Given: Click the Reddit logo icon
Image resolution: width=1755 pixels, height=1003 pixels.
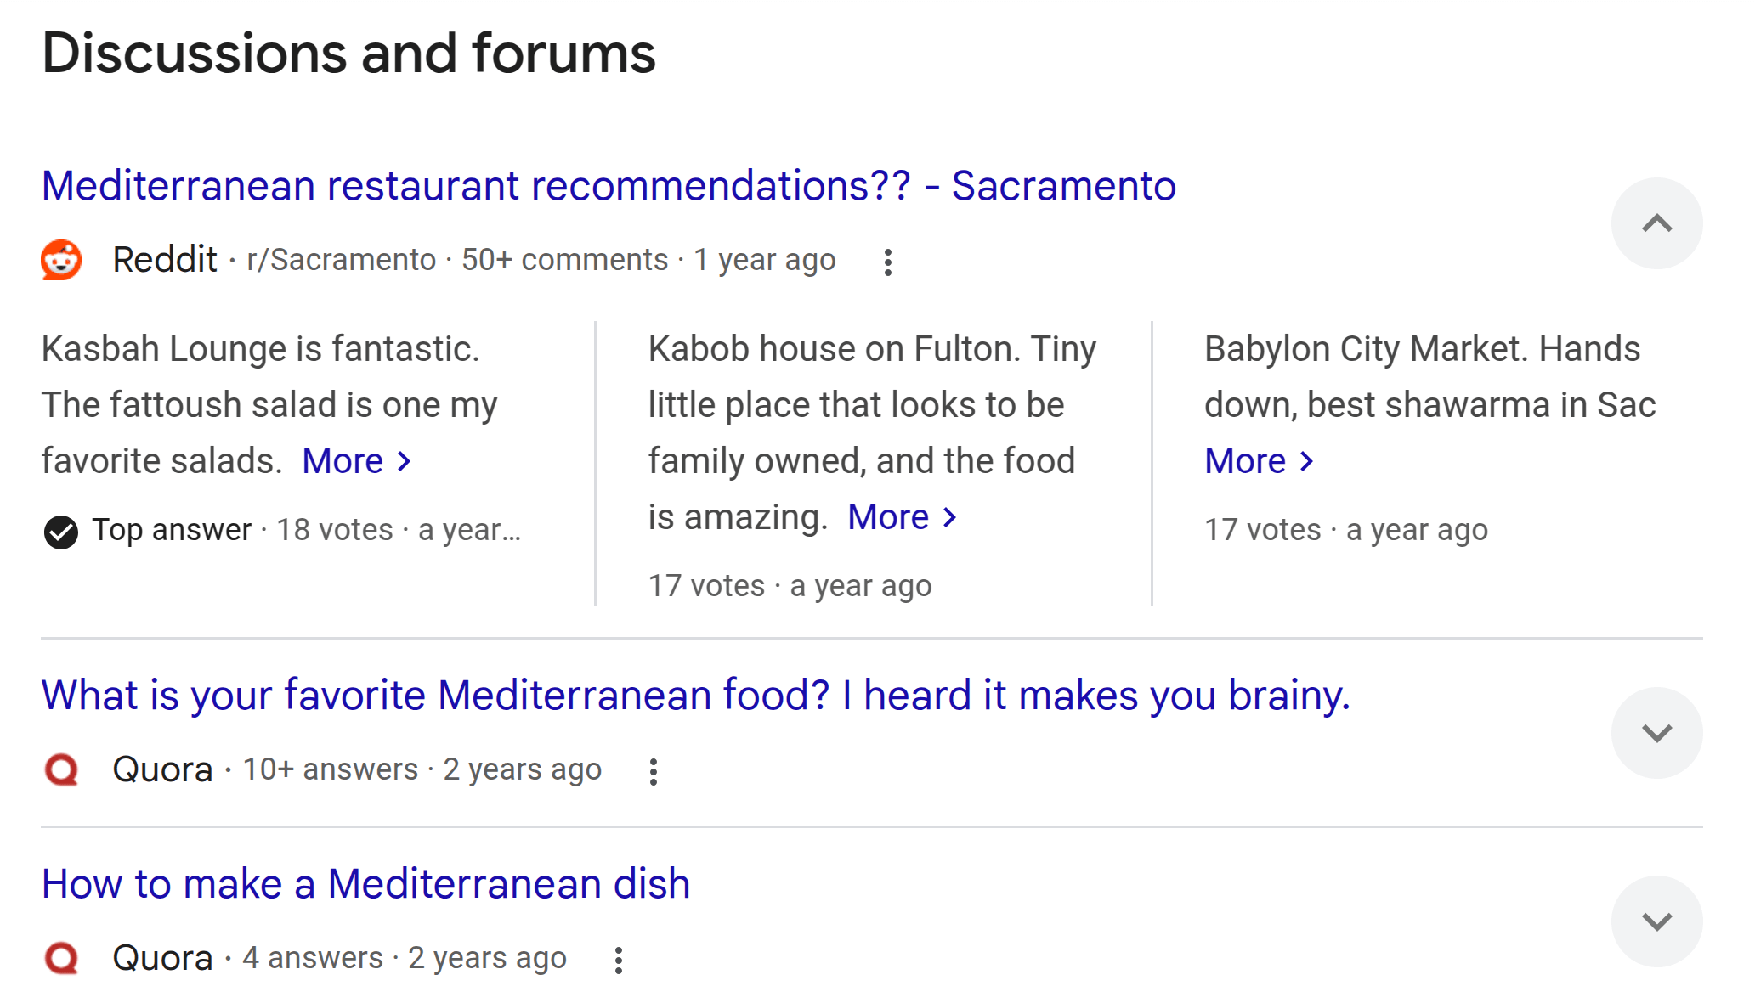Looking at the screenshot, I should [x=60, y=261].
